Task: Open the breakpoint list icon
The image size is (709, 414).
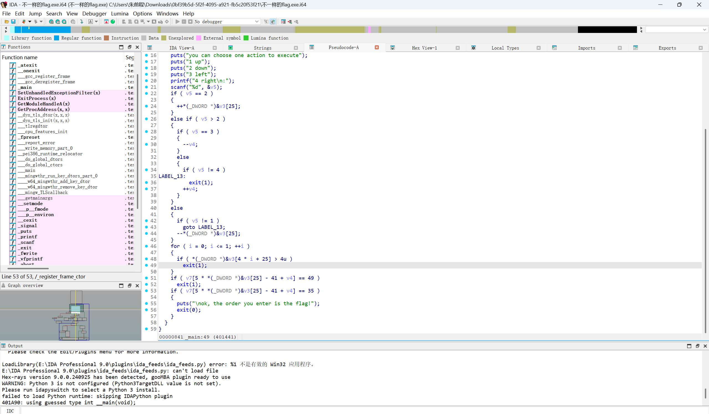Action: coord(283,22)
